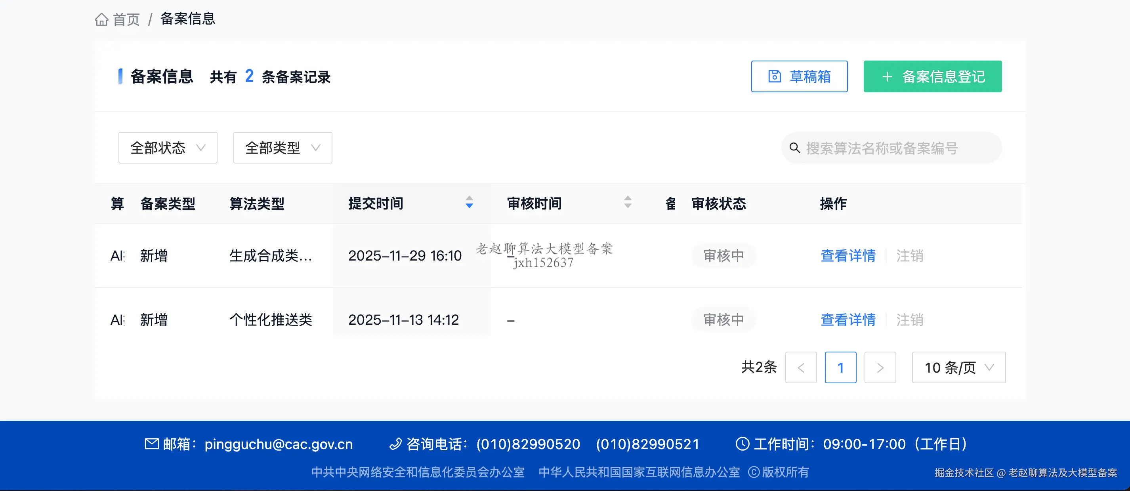
Task: View details of 个性化推送类 record
Action: 847,320
